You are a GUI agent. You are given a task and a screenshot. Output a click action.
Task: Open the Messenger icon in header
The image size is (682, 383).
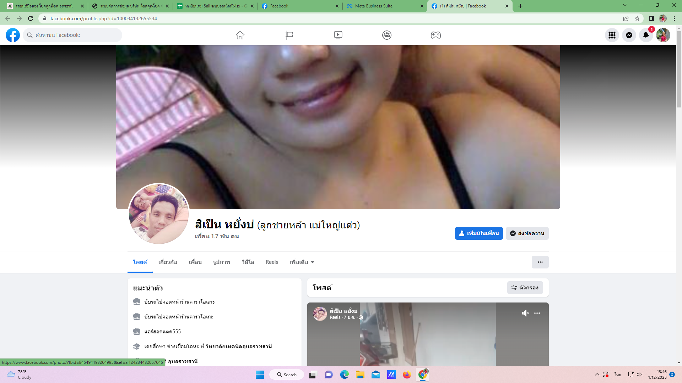(x=629, y=35)
